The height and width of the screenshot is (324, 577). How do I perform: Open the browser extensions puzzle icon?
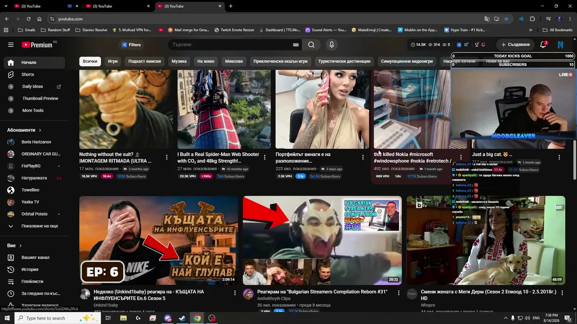pyautogui.click(x=532, y=19)
